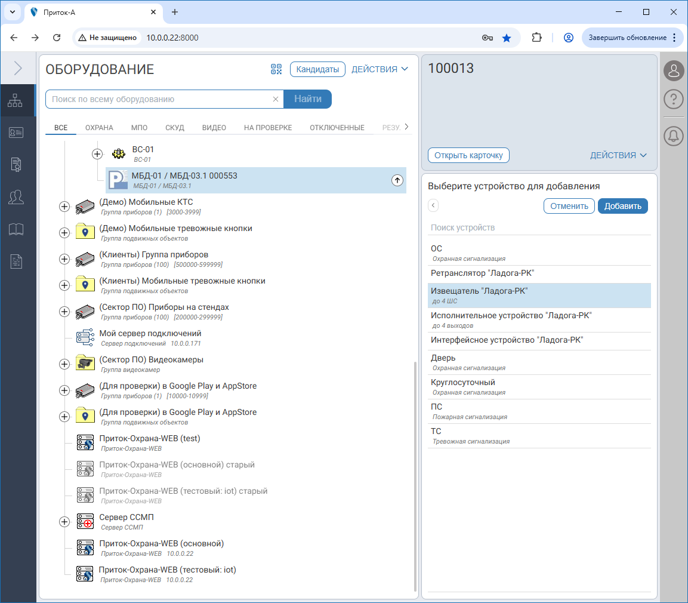
Task: Click the help question mark icon
Action: (x=674, y=99)
